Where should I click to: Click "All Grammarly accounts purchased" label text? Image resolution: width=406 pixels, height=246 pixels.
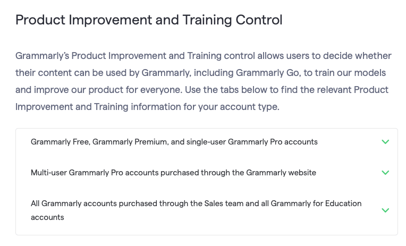click(90, 203)
